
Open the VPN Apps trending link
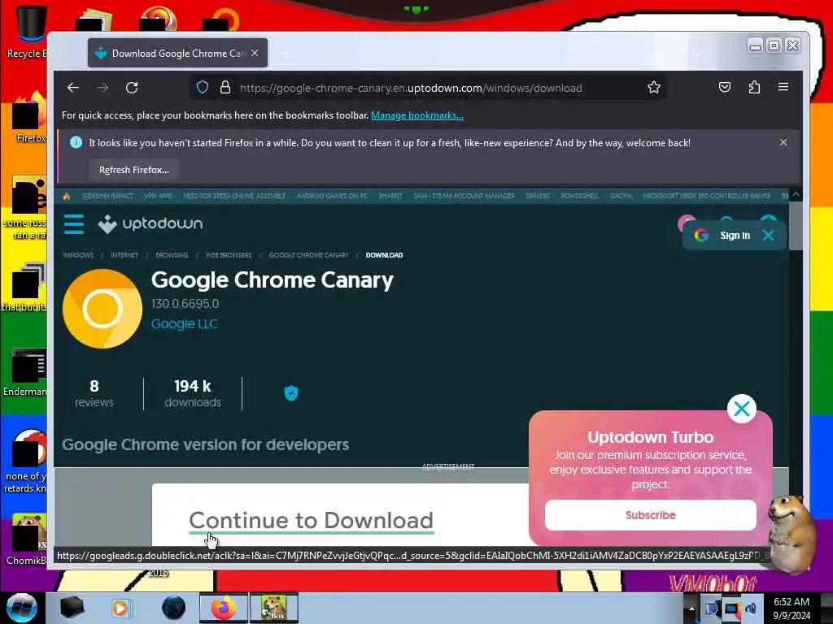click(158, 196)
